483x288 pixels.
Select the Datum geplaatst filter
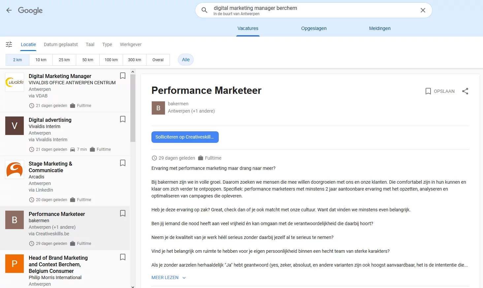click(x=61, y=44)
